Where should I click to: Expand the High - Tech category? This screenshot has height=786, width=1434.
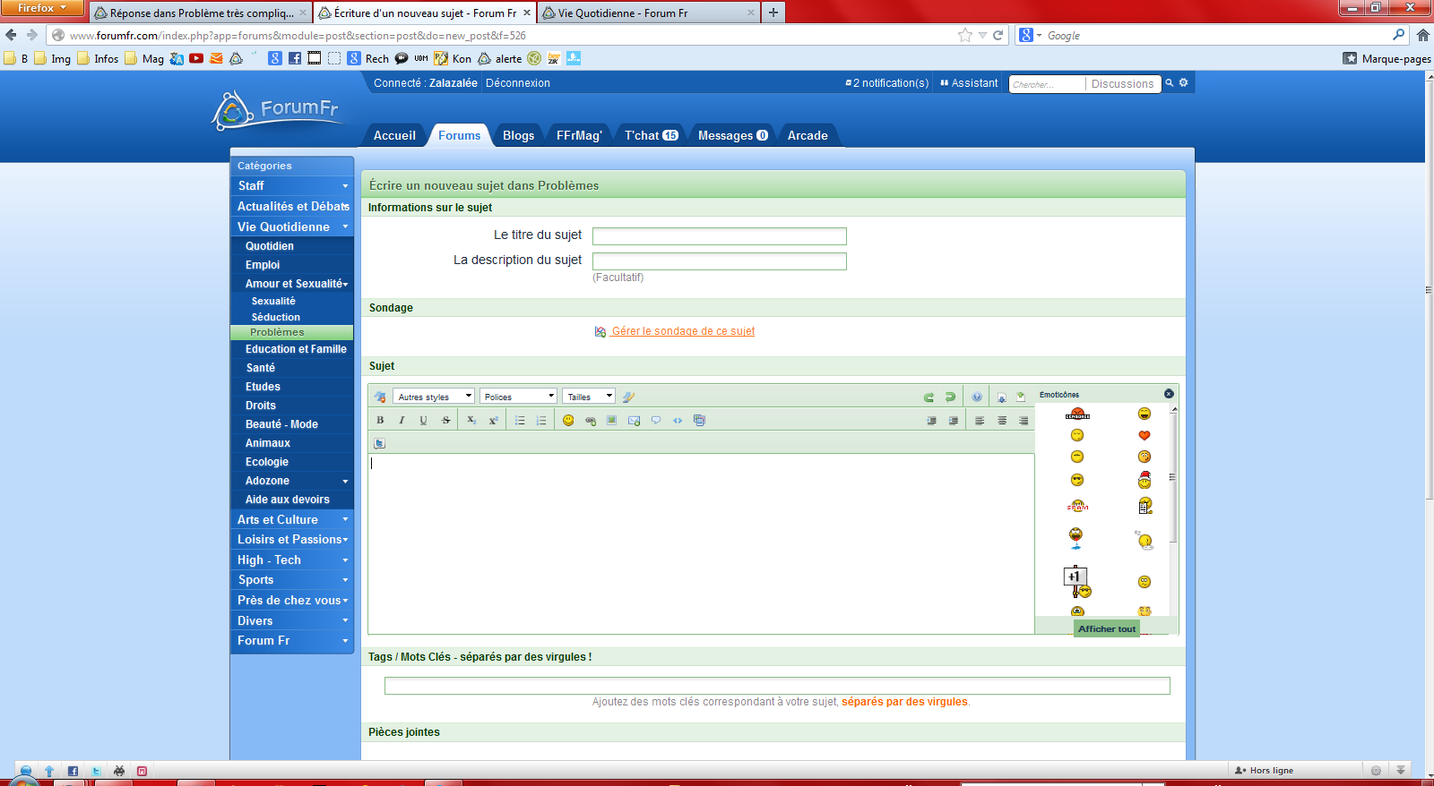[291, 560]
